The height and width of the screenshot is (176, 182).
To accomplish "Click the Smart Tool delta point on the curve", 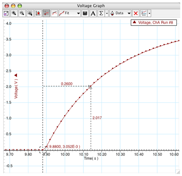I will pos(91,86).
